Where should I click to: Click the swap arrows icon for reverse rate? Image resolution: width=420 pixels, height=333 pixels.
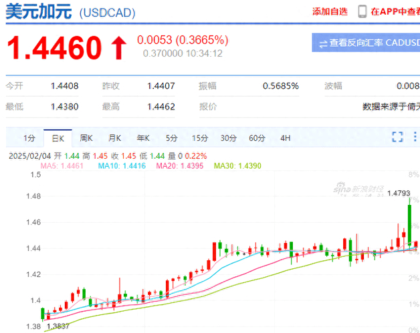(323, 44)
